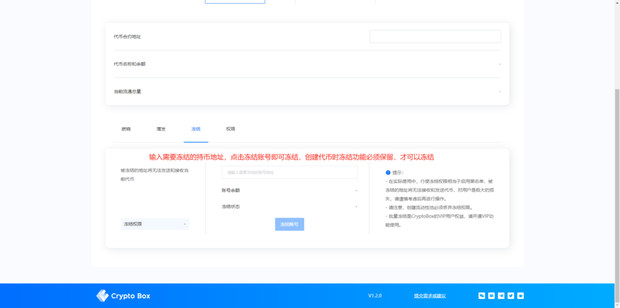This screenshot has height=308, width=620.
Task: Select the 冻结 tab
Action: tap(196, 129)
